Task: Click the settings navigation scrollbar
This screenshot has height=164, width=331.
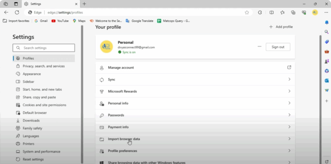Action: [x=82, y=94]
